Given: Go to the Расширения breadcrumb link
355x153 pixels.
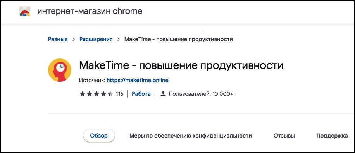Looking at the screenshot, I should tap(96, 39).
